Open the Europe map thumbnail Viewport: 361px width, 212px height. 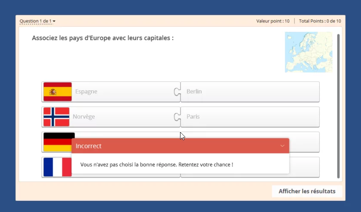point(308,52)
